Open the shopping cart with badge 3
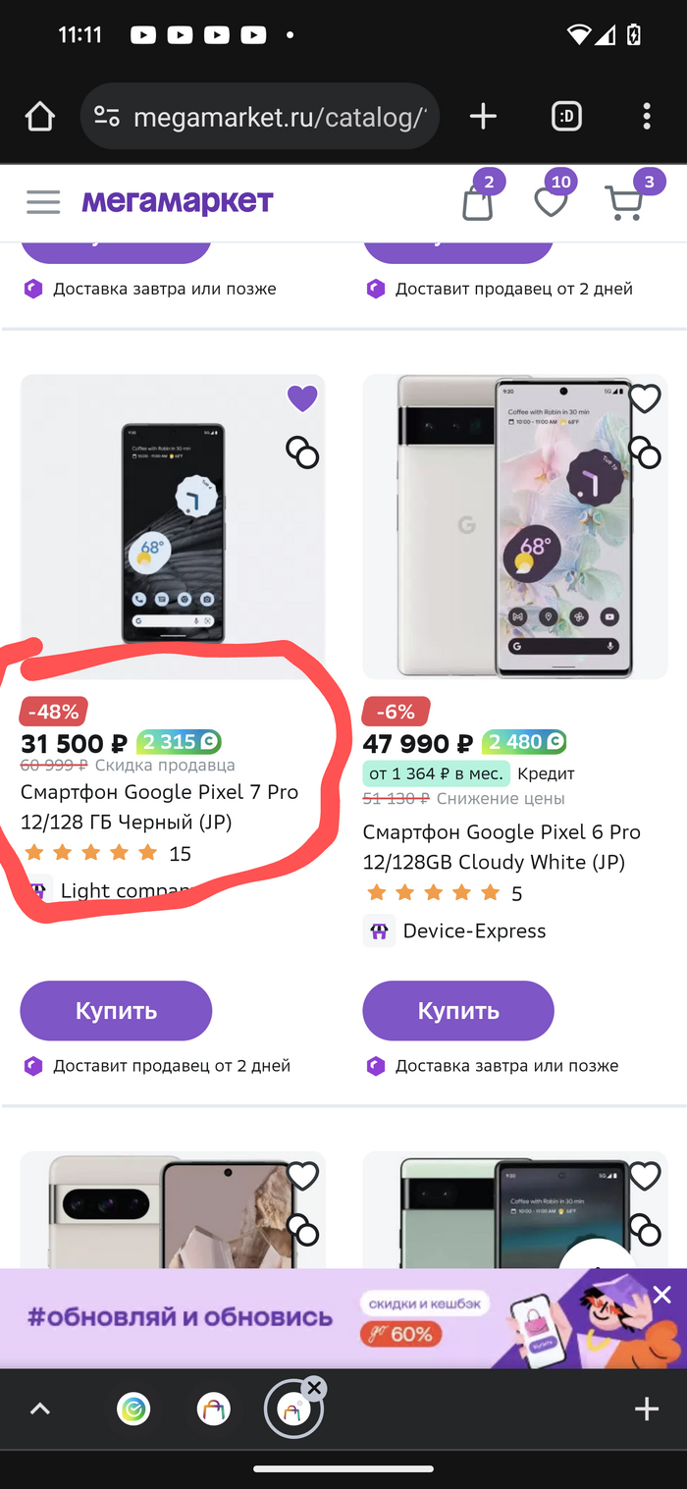The image size is (687, 1489). point(624,203)
